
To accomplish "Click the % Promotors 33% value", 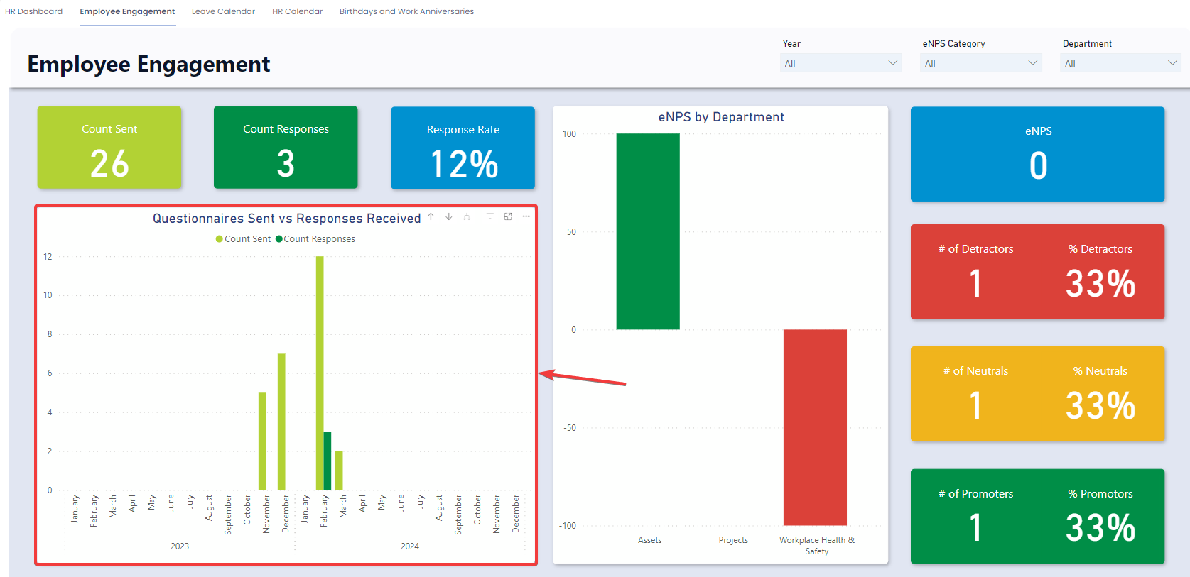I will coord(1100,528).
